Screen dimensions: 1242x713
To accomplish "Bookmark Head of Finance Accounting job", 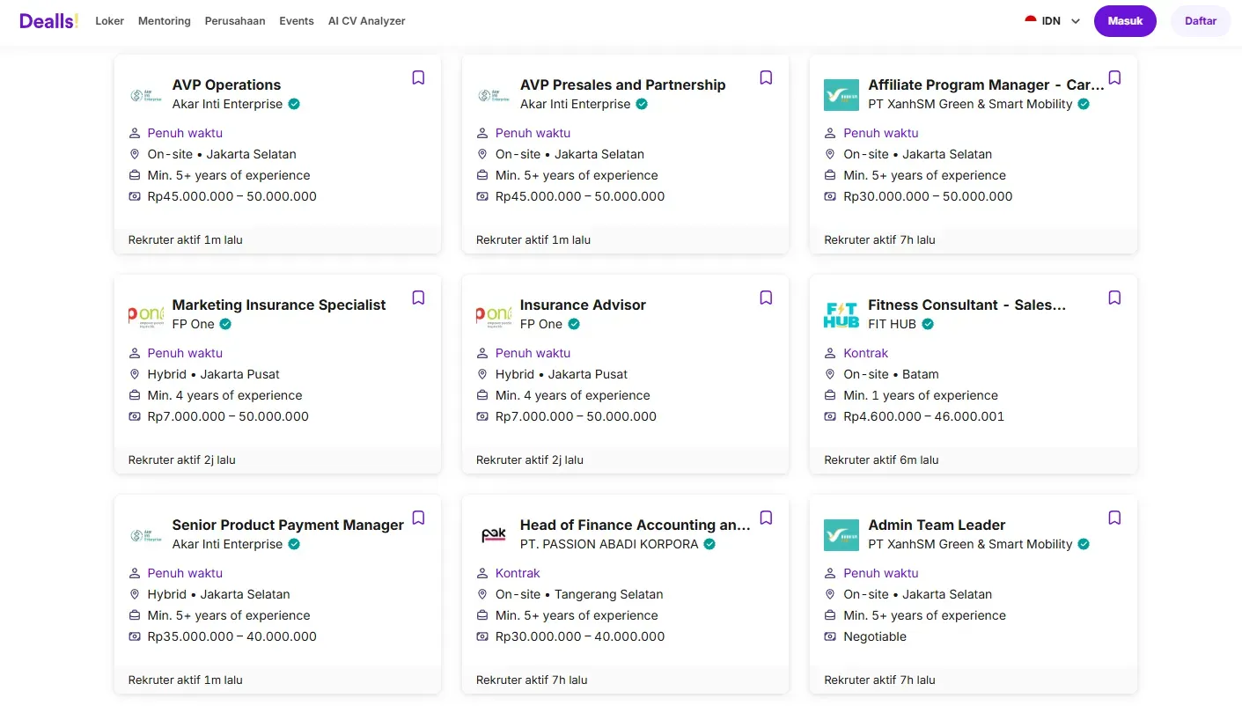I will (x=766, y=518).
